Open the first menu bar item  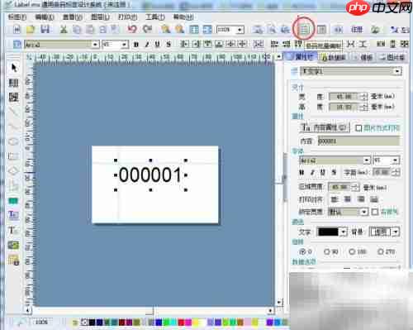[x=17, y=17]
